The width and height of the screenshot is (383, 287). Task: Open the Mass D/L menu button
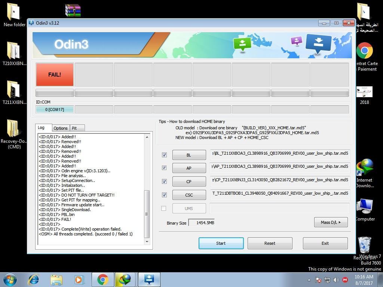point(331,222)
